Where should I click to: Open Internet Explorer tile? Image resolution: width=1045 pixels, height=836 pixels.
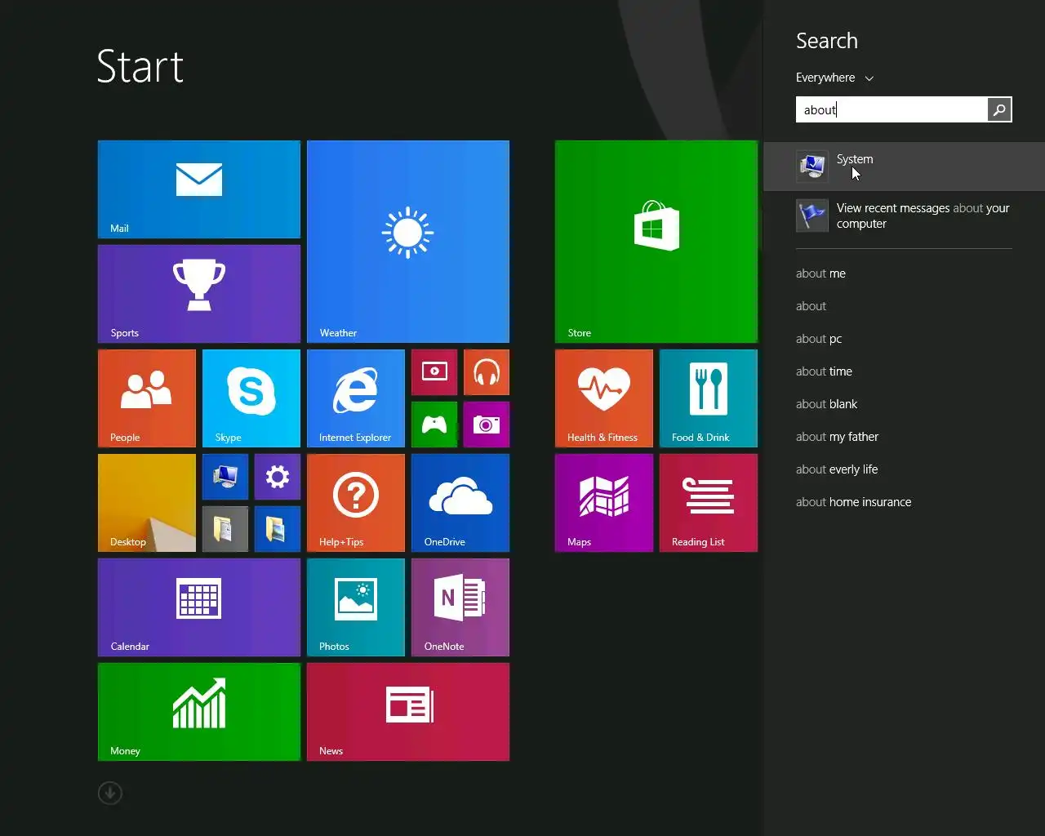coord(356,398)
